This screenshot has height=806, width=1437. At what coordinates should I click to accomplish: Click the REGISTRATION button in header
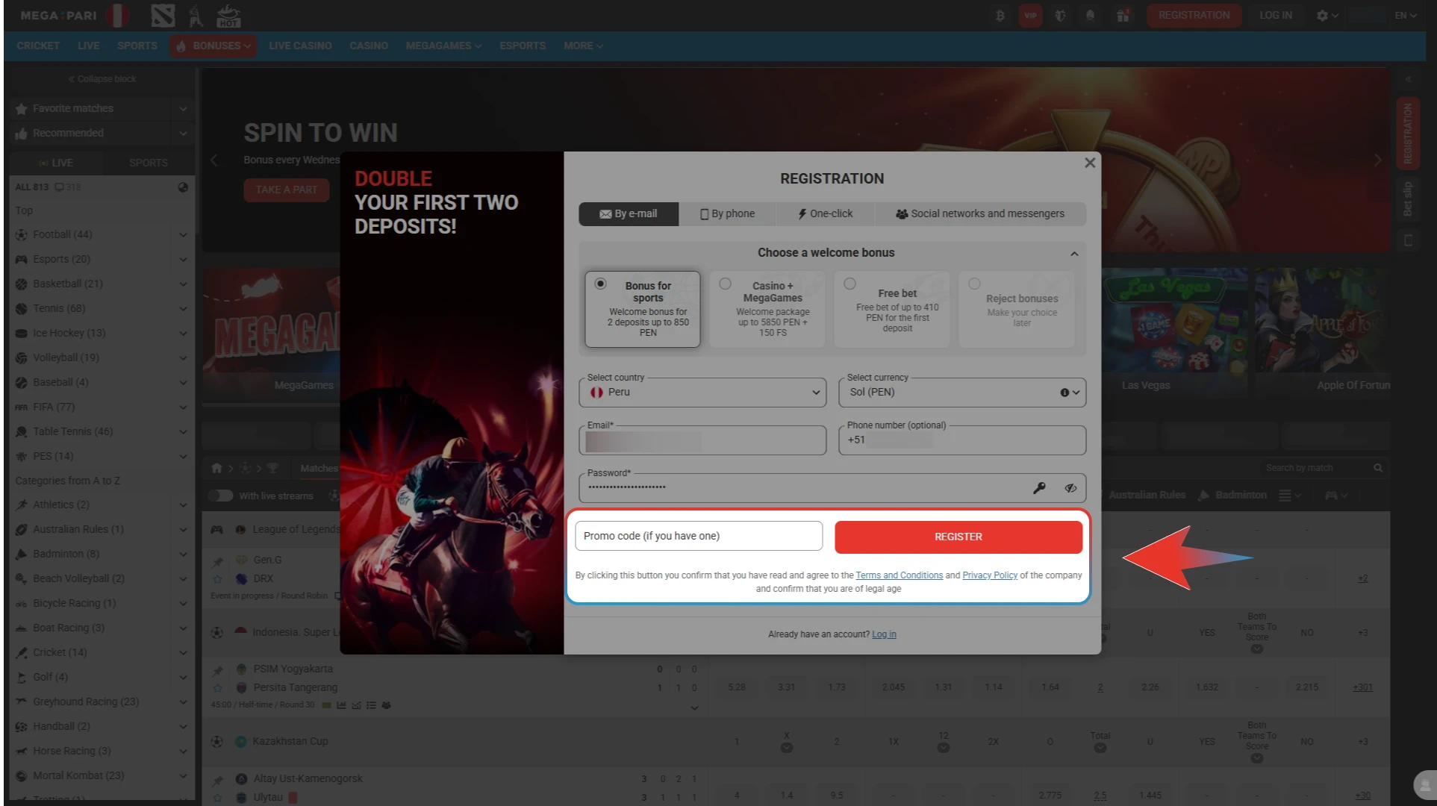(x=1194, y=15)
